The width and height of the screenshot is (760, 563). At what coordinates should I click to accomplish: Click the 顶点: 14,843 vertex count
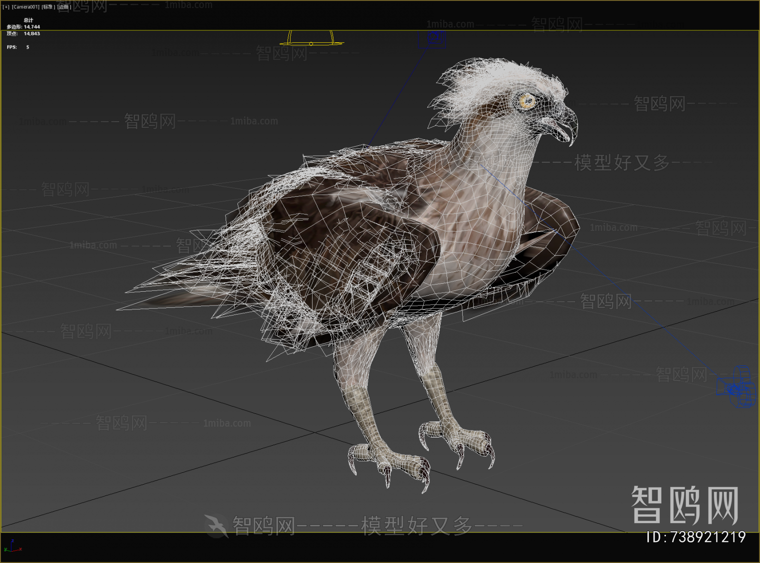pyautogui.click(x=23, y=34)
